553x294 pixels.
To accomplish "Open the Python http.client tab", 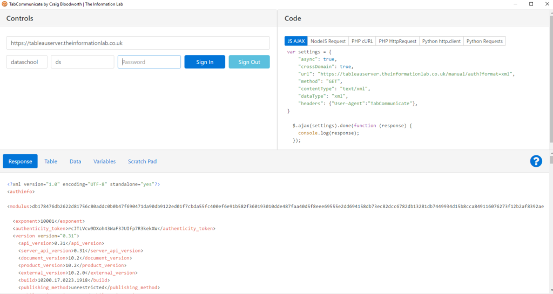I will (441, 41).
